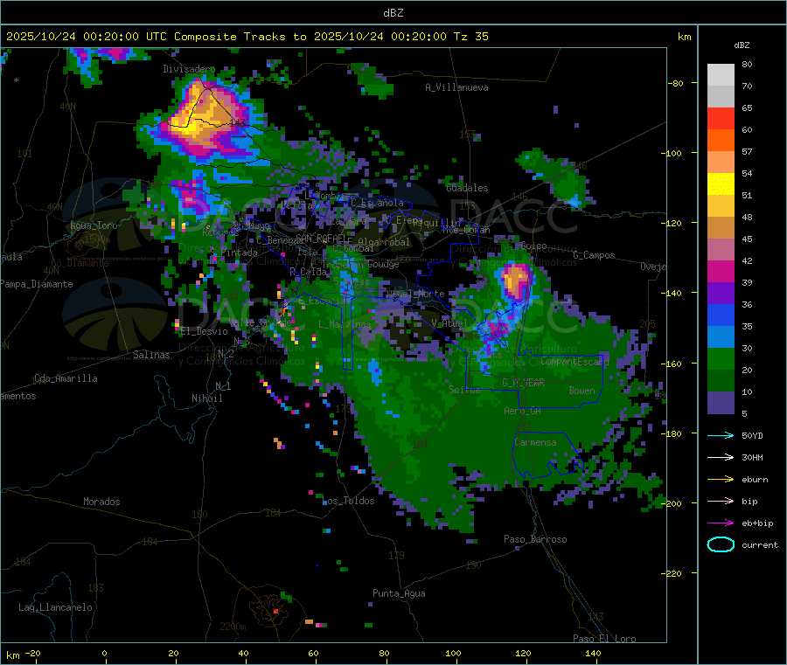The width and height of the screenshot is (787, 665).
Task: Click the Paso_El_Loro map label
Action: tap(604, 639)
